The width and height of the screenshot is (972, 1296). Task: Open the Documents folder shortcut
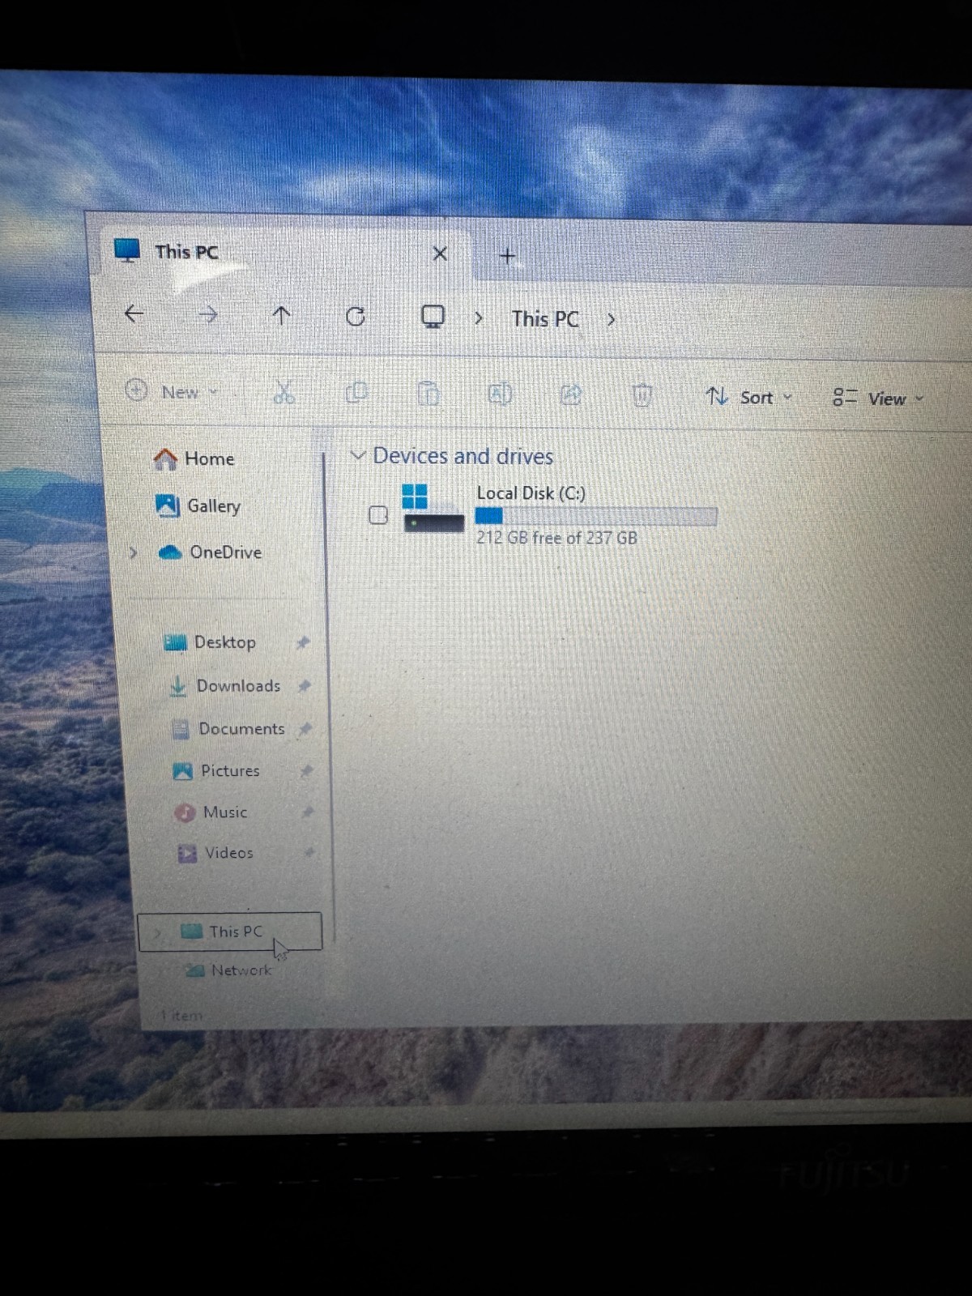click(229, 729)
